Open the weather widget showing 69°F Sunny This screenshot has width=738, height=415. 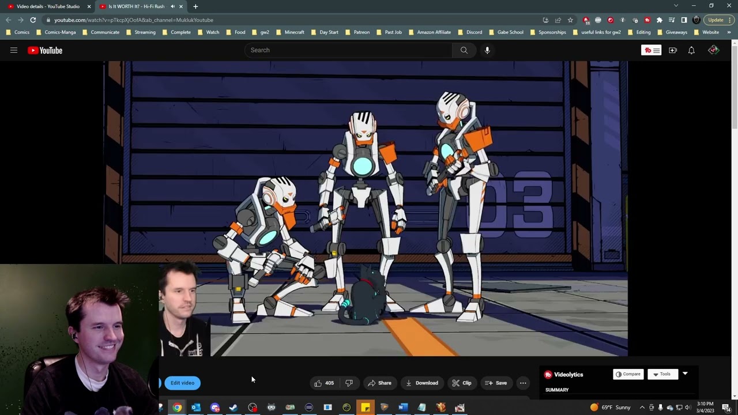coord(610,408)
